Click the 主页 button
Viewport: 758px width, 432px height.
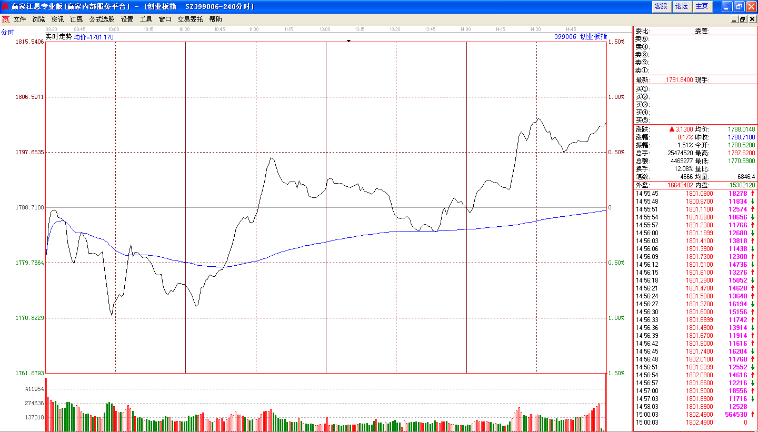coord(702,6)
